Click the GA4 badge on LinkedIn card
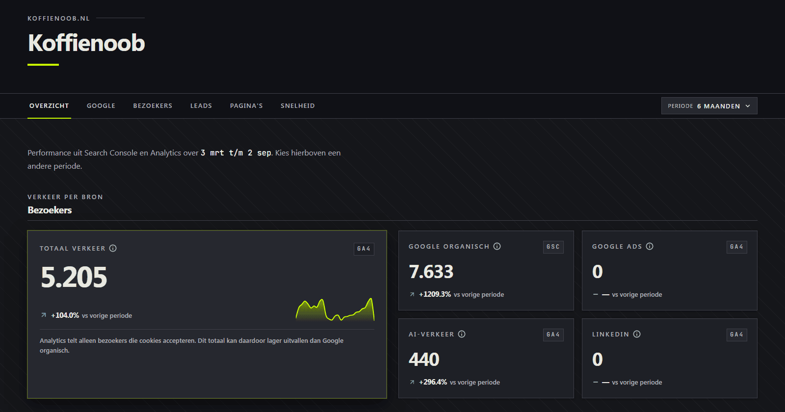 point(737,335)
